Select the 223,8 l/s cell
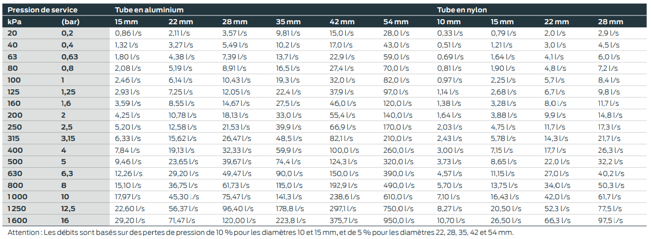 [x=289, y=220]
